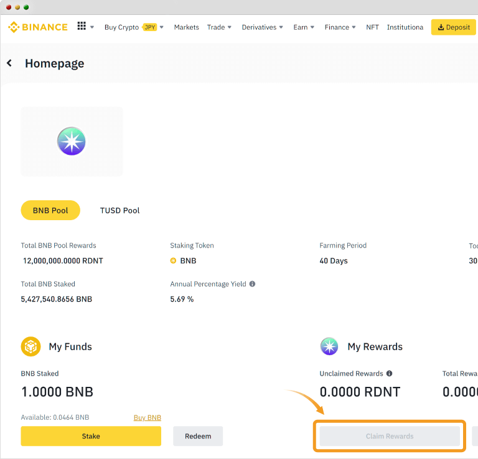Go to Markets
The image size is (478, 459).
click(186, 27)
